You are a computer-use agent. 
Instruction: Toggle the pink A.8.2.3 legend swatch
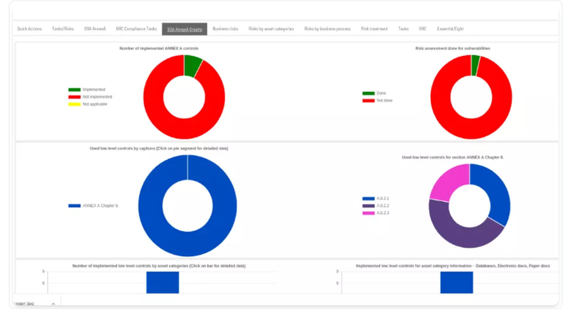pos(368,213)
